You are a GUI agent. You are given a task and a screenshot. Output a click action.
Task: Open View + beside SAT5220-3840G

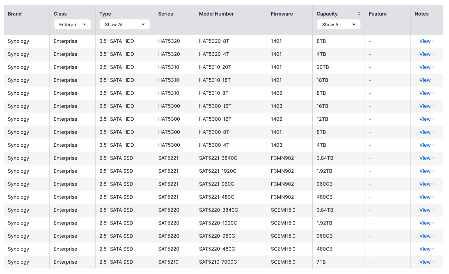pos(427,210)
